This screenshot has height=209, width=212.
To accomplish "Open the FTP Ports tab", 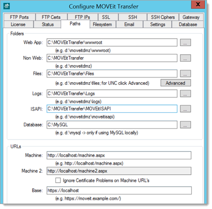I will coord(19,17).
